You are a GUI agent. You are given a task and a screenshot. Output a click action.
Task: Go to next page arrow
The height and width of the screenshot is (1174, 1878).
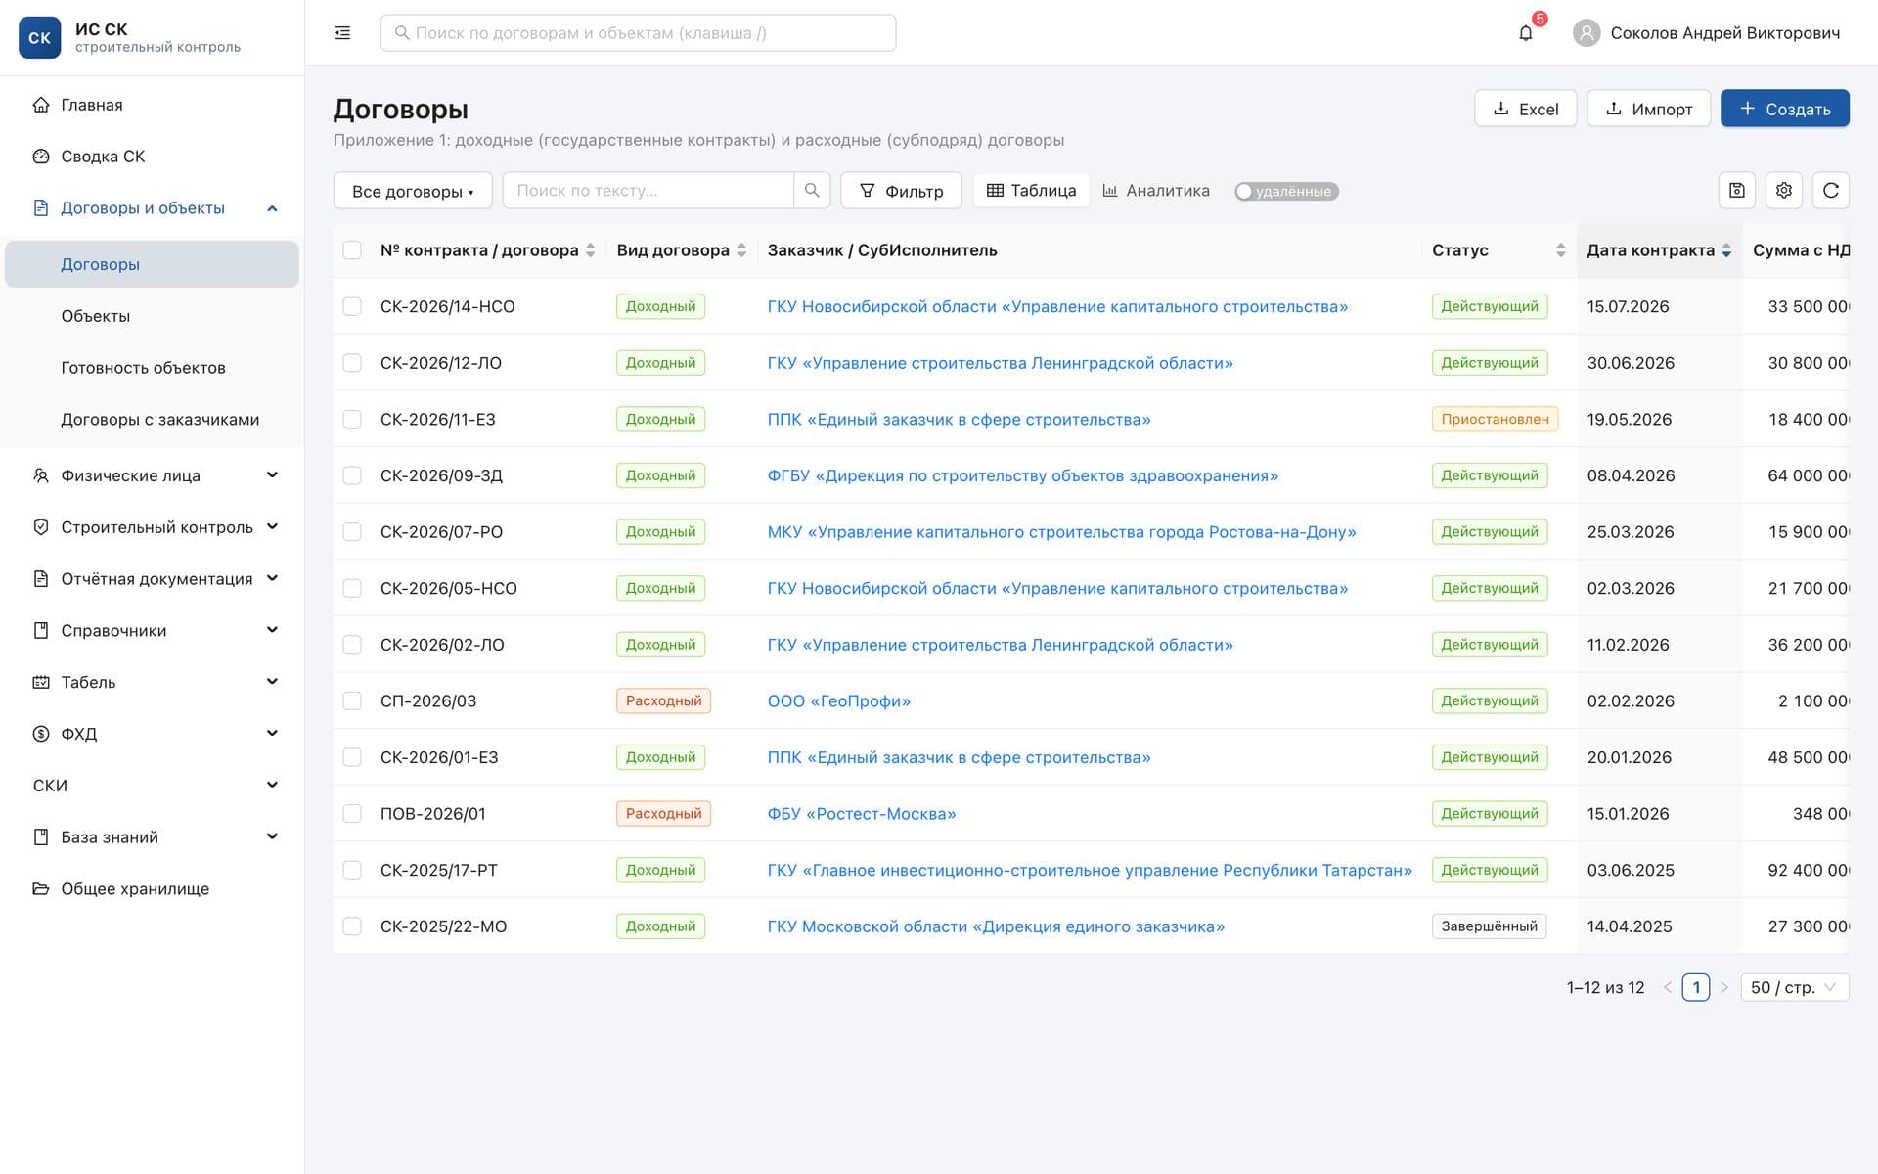coord(1724,987)
